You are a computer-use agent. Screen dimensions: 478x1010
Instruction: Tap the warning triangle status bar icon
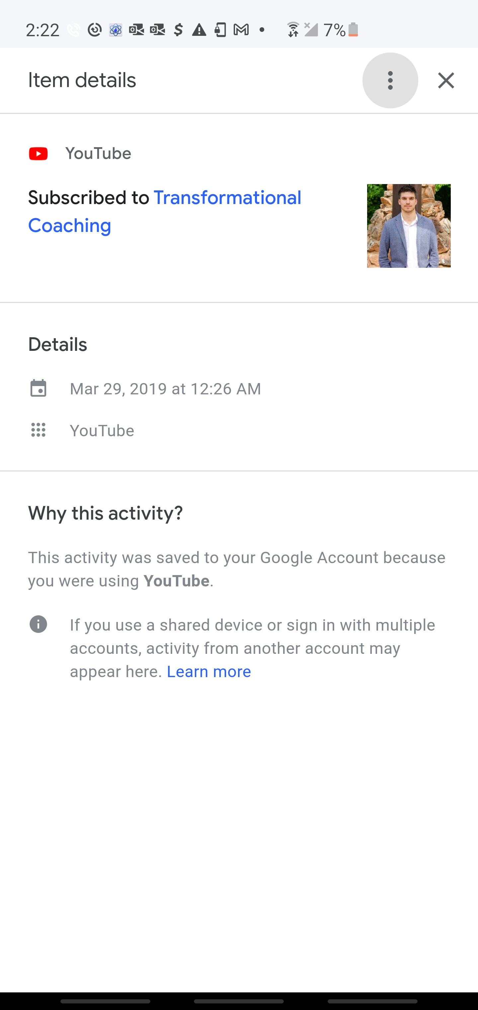pyautogui.click(x=199, y=30)
